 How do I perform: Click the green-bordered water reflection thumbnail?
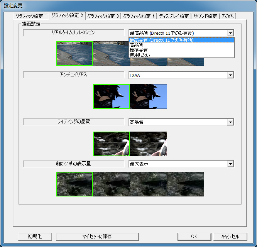coord(74,54)
